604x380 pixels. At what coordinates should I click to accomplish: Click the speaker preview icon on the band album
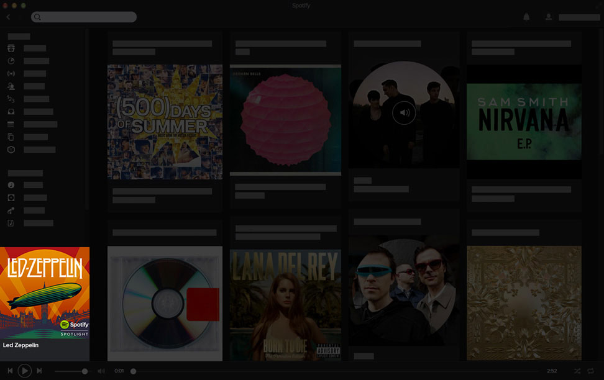click(403, 112)
